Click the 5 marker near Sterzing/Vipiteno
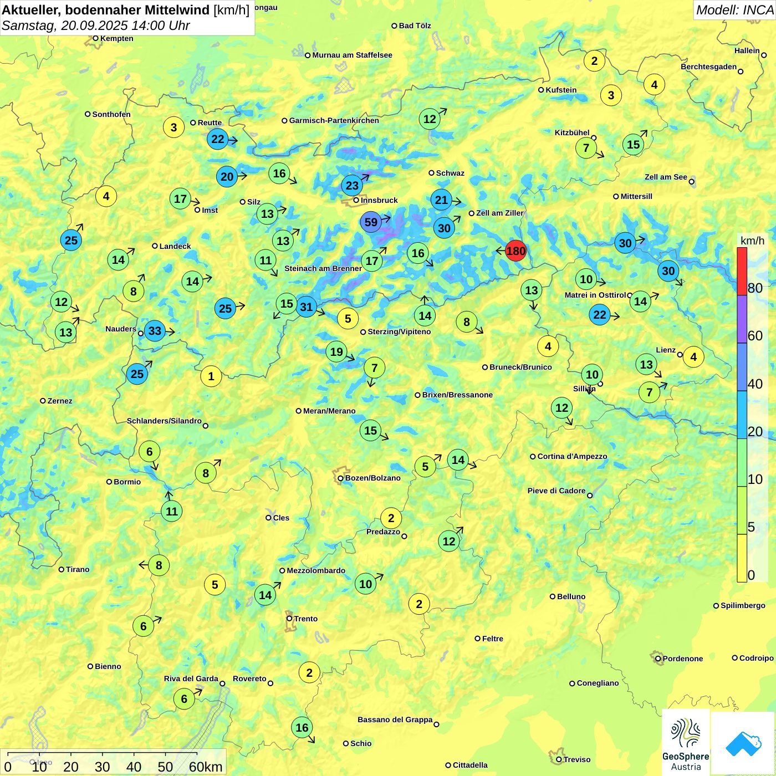This screenshot has width=776, height=776. tap(348, 319)
